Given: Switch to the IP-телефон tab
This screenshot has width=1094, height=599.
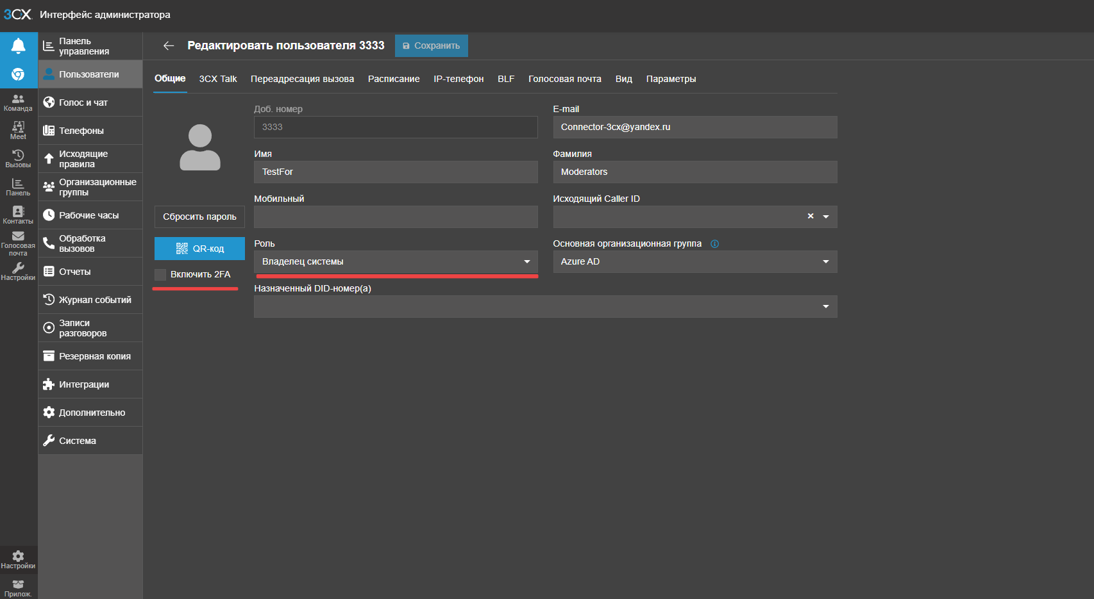Looking at the screenshot, I should (459, 79).
